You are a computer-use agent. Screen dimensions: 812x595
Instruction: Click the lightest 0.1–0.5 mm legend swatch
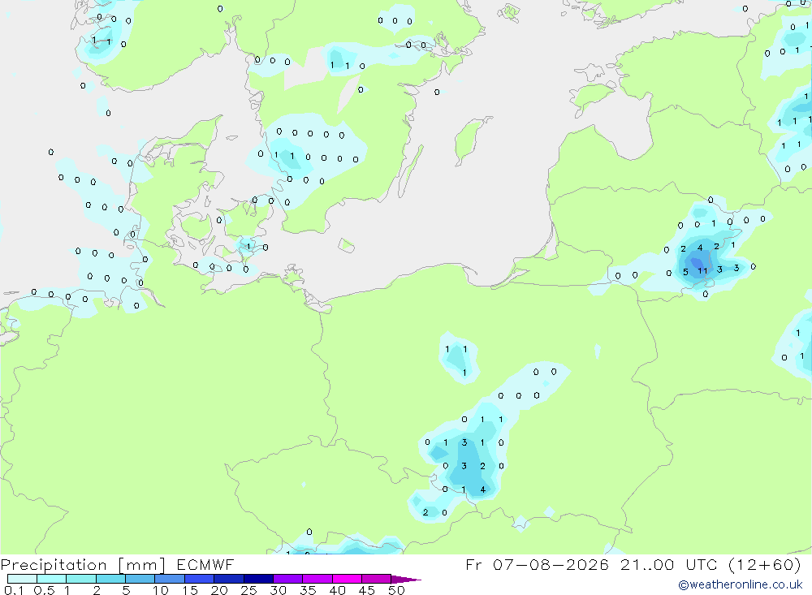22,579
